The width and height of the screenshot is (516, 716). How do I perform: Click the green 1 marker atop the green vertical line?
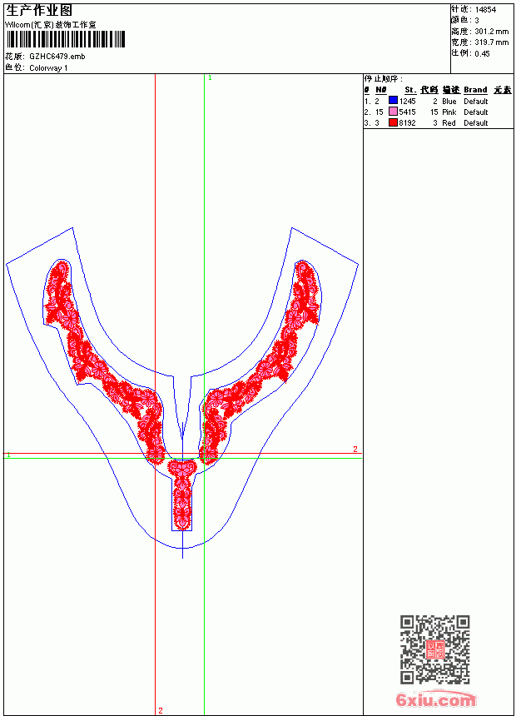coord(210,78)
